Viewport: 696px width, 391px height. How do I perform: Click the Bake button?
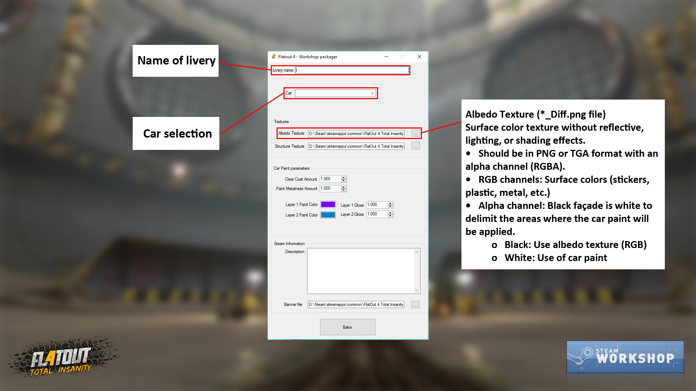coord(348,327)
